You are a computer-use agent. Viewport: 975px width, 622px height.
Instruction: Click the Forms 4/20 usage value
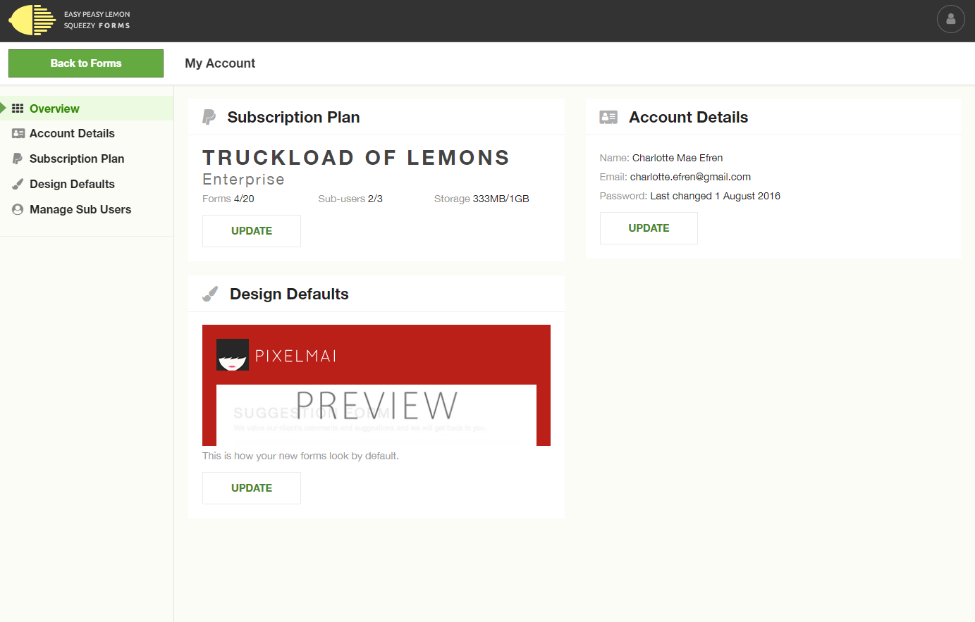[228, 199]
